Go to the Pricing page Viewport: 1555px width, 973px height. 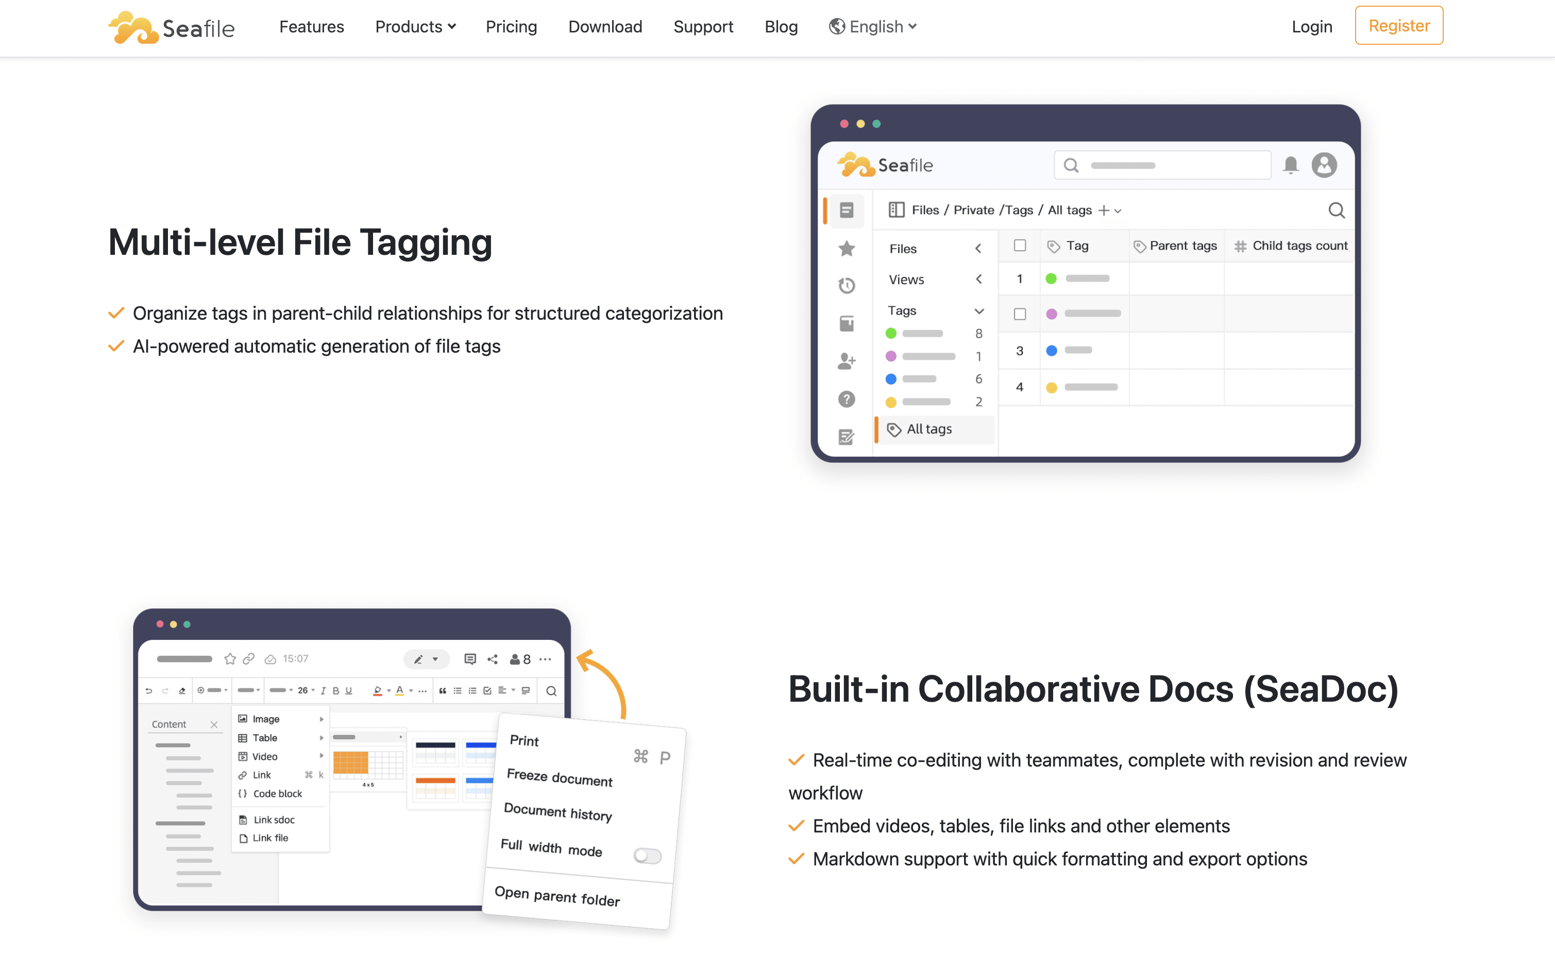(511, 26)
